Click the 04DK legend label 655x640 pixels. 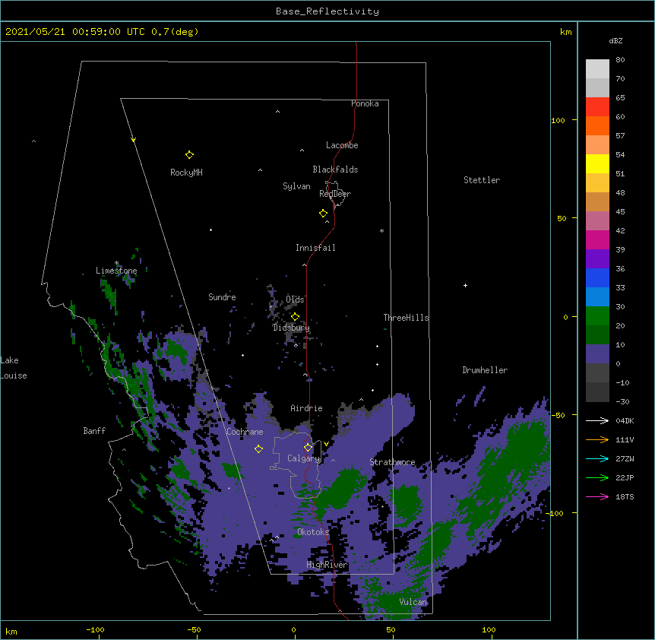point(625,420)
